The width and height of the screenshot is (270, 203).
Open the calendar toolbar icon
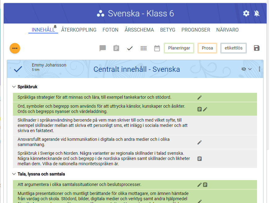[157, 48]
